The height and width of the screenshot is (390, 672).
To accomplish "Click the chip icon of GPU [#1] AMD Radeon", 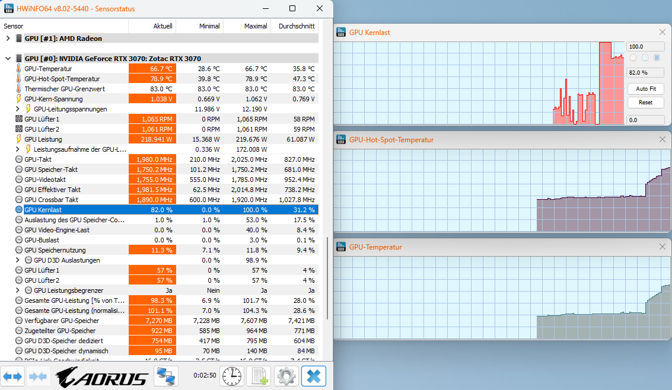I will [x=19, y=38].
